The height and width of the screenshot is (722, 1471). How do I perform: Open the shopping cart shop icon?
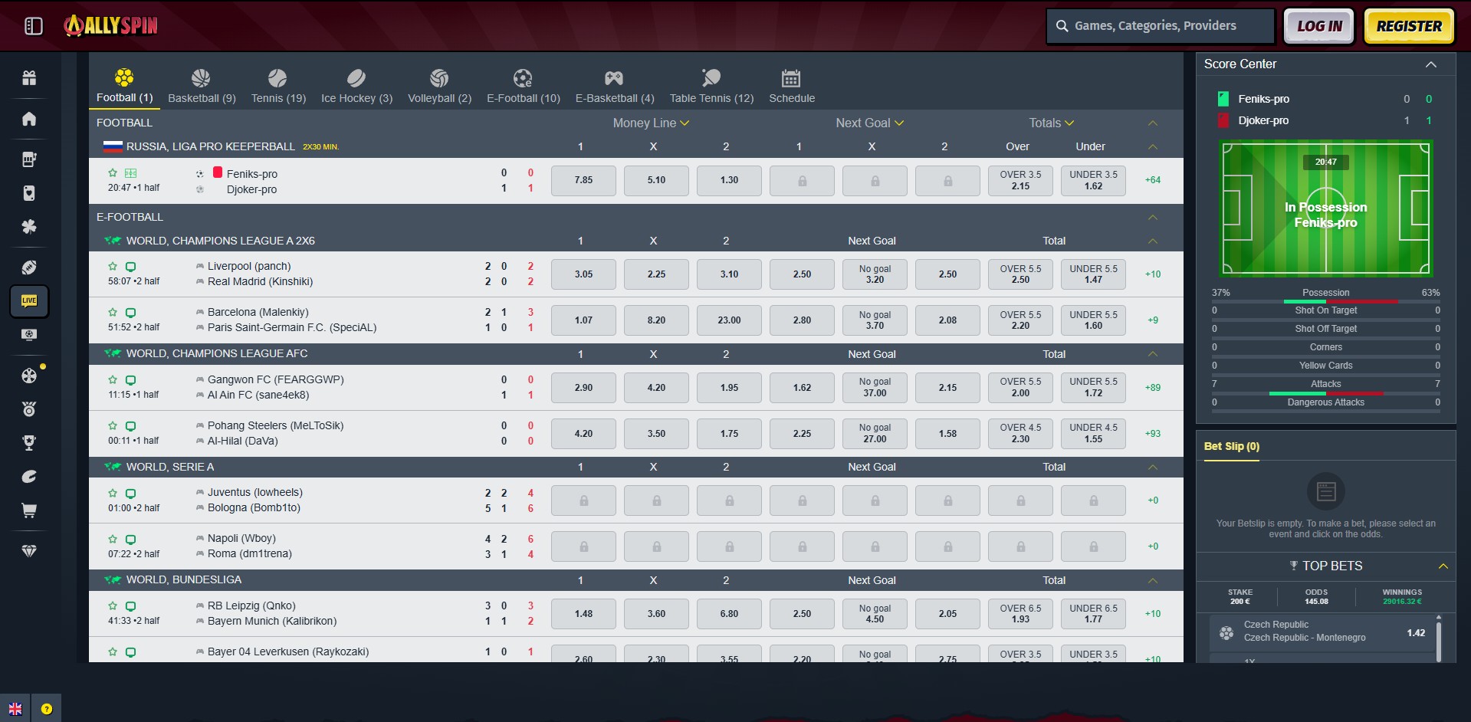(29, 510)
